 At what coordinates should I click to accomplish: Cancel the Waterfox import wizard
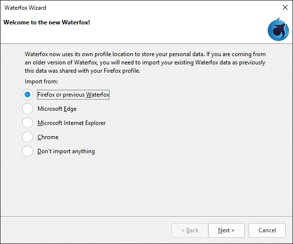[267, 230]
